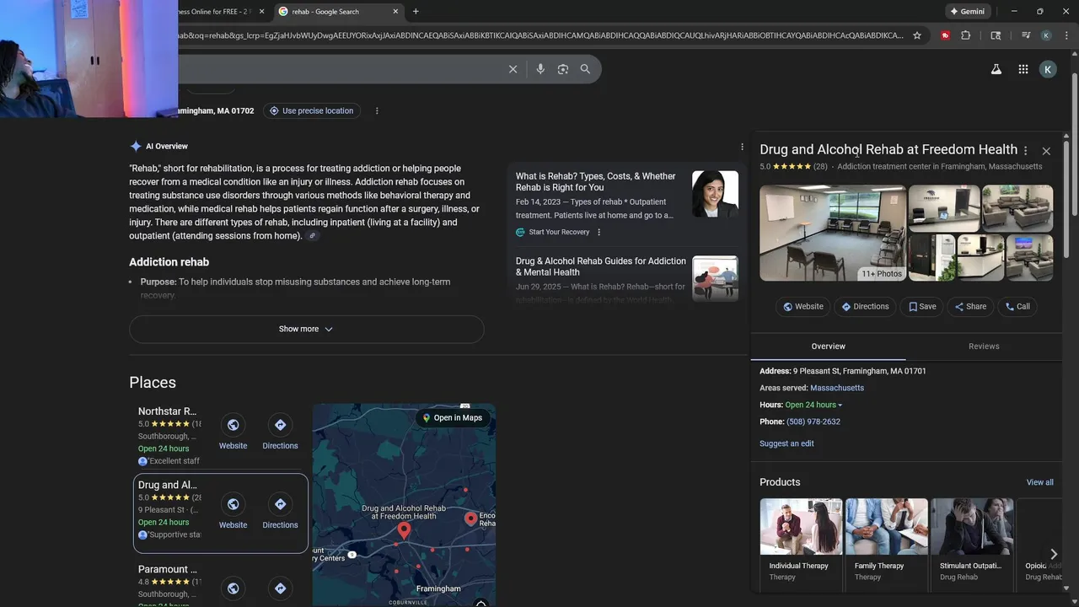Open Start Your Recovery options menu

[599, 232]
